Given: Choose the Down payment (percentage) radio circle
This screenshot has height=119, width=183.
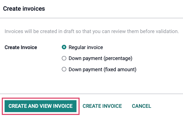Looking at the screenshot, I should (64, 58).
